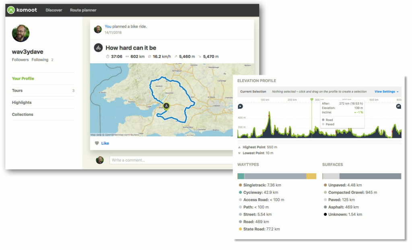Click the average speed icon
Image resolution: width=412 pixels, height=250 pixels.
pyautogui.click(x=150, y=56)
